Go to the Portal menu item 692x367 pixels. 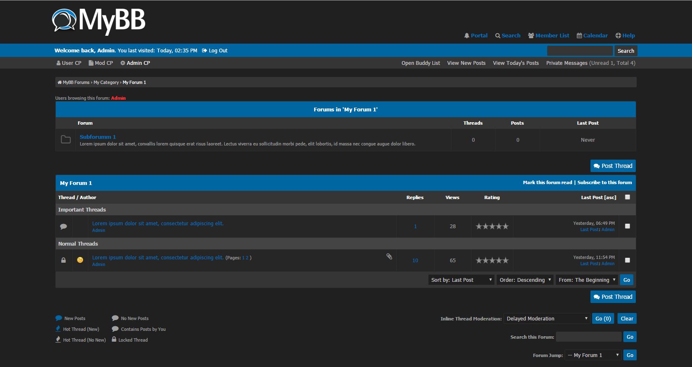[x=476, y=36]
